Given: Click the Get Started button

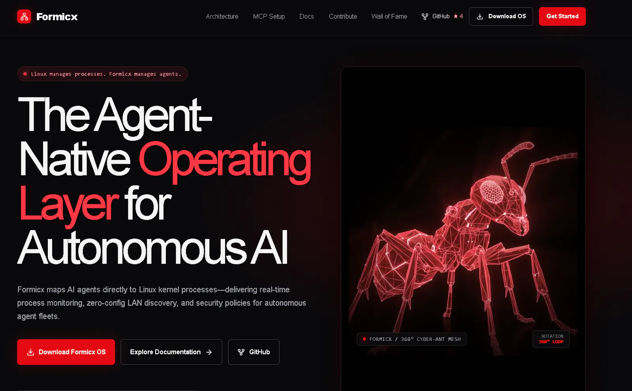Looking at the screenshot, I should coord(562,17).
